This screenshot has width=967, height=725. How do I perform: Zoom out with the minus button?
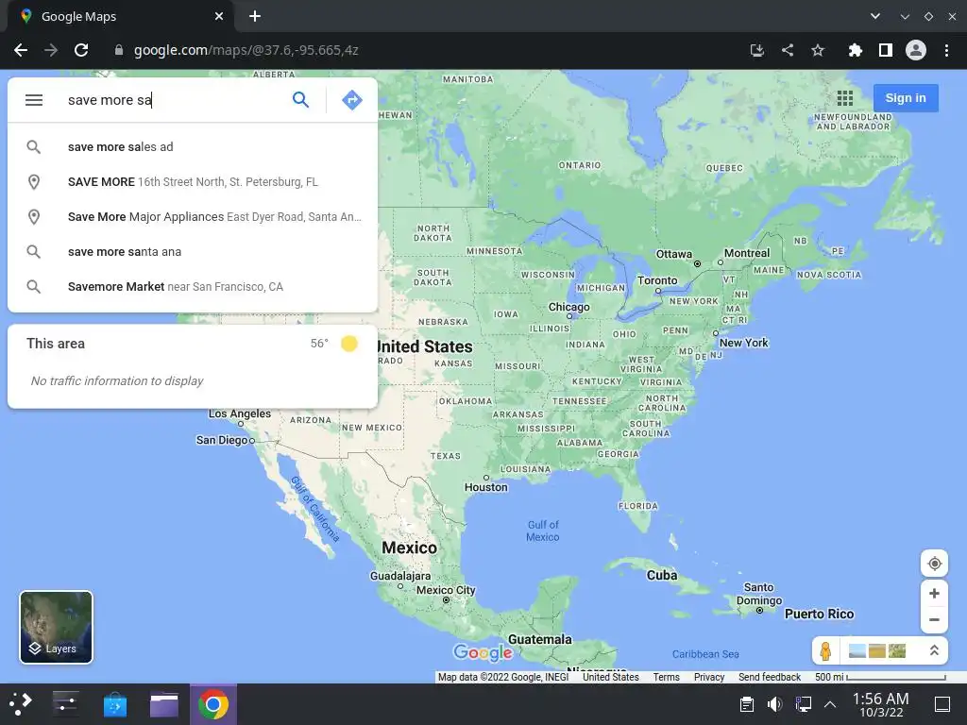pyautogui.click(x=934, y=619)
